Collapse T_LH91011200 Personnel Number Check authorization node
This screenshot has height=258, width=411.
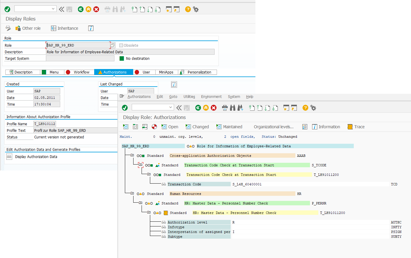pos(149,212)
